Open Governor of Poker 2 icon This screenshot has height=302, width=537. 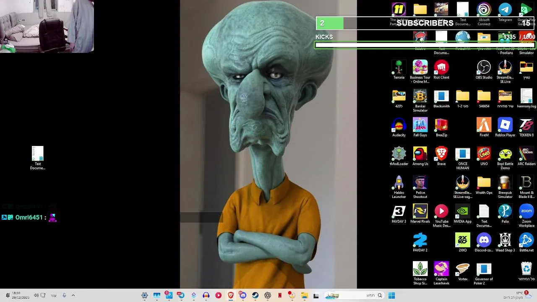pyautogui.click(x=484, y=273)
